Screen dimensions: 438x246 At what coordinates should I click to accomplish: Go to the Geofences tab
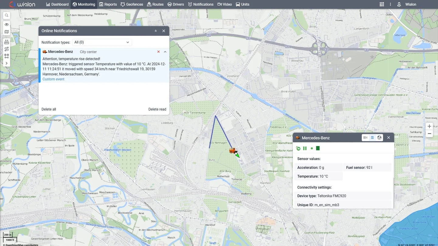[x=132, y=4]
